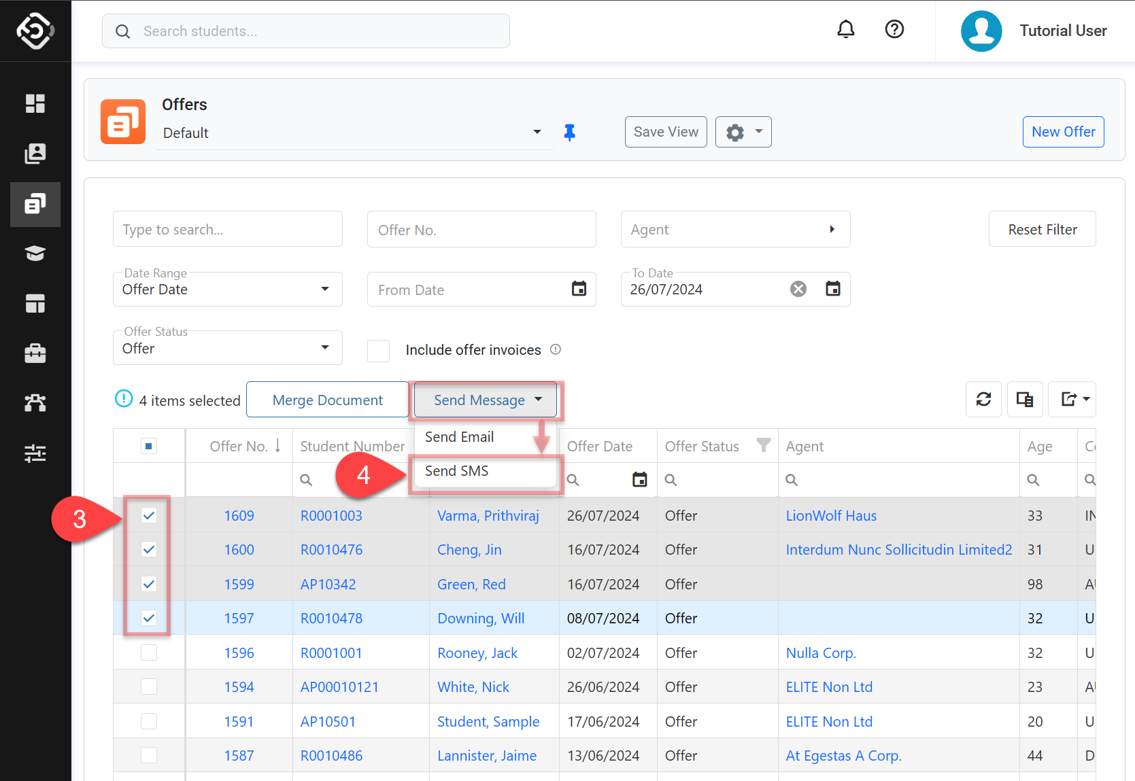Click the Search students field
This screenshot has width=1135, height=781.
(x=305, y=31)
